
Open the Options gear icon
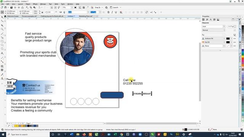(106, 8)
